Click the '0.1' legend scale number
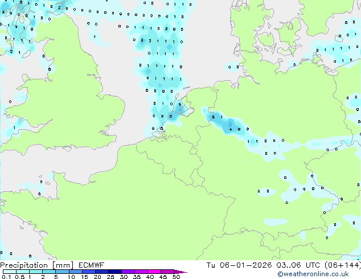The width and height of the screenshot is (361, 279). [x=6, y=277]
